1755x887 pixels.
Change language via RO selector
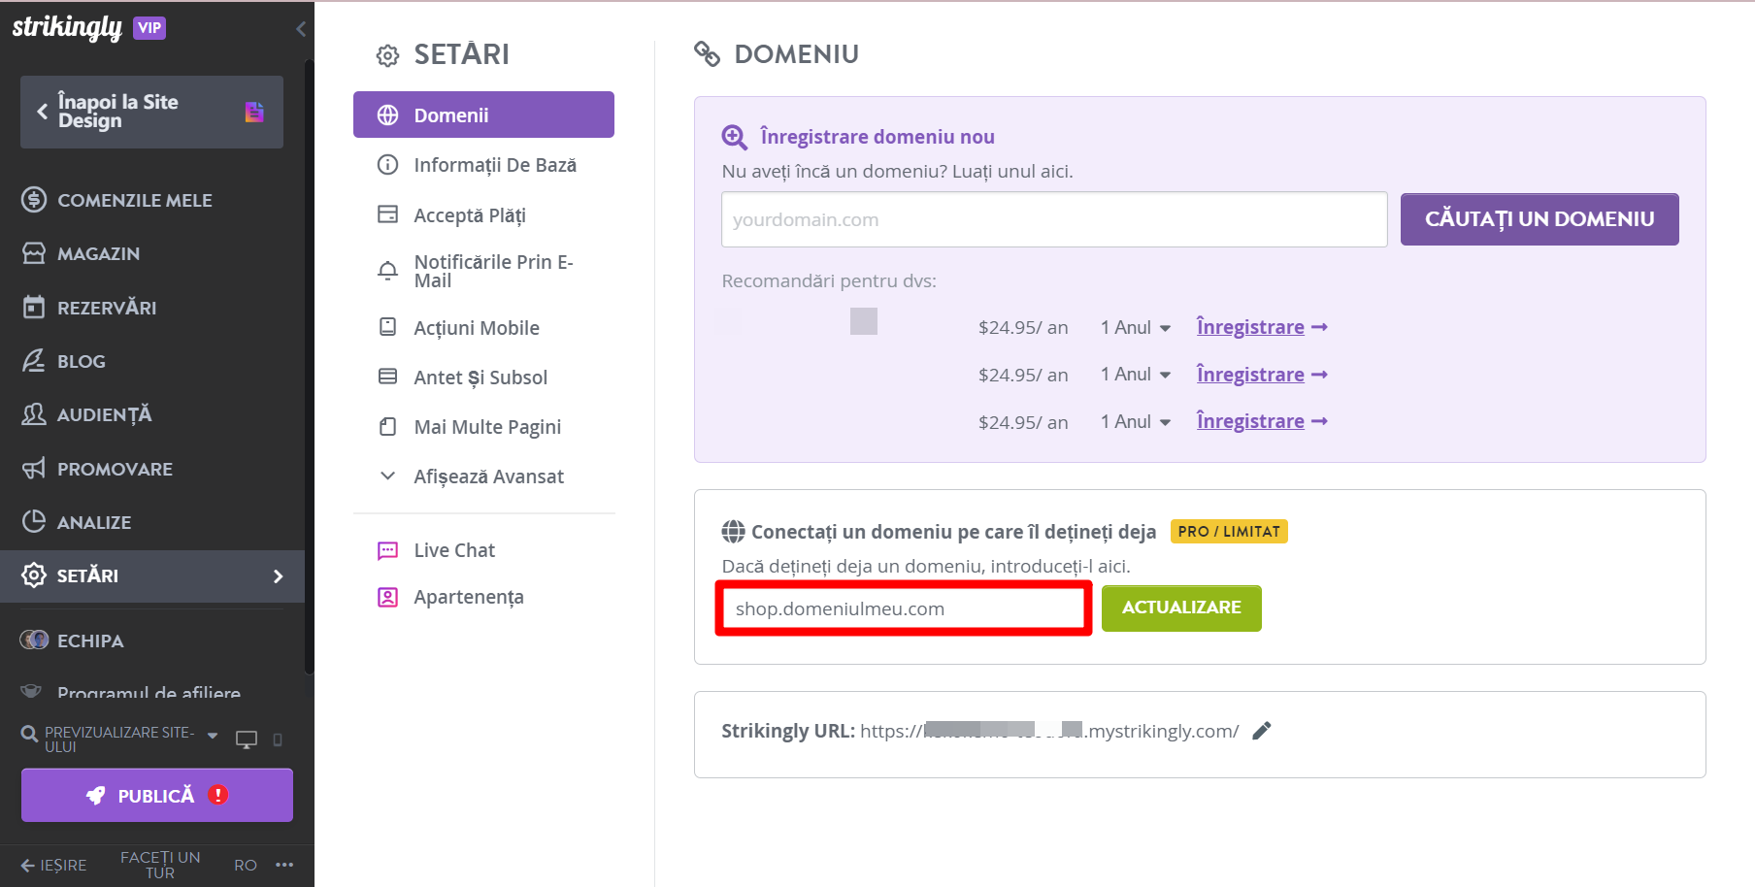[246, 865]
